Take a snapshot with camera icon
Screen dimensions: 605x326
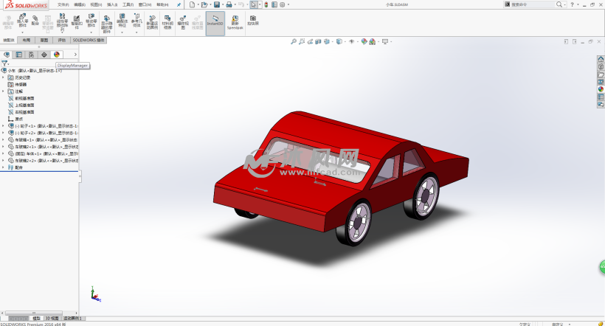253,20
